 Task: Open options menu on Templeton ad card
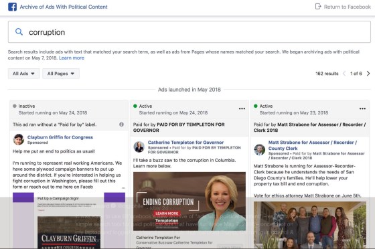[x=242, y=108]
